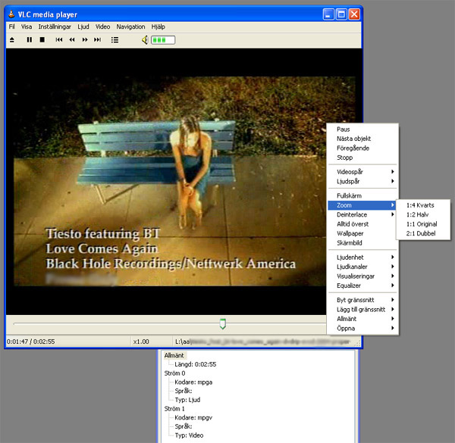Expand the Öppna submenu

[x=362, y=328]
